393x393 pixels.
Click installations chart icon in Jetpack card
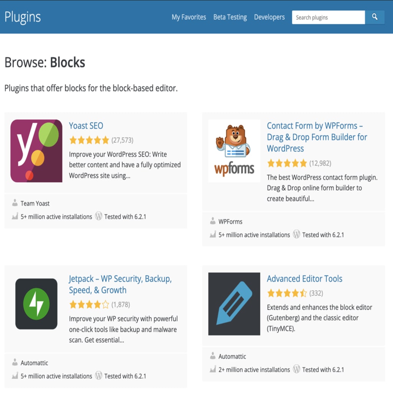tap(15, 376)
